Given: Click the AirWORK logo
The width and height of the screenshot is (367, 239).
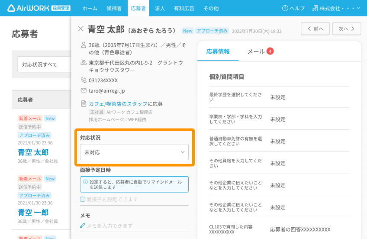Looking at the screenshot, I should coord(39,8).
